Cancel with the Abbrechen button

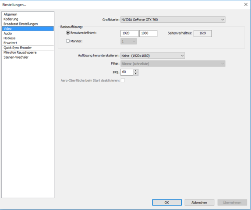199,203
